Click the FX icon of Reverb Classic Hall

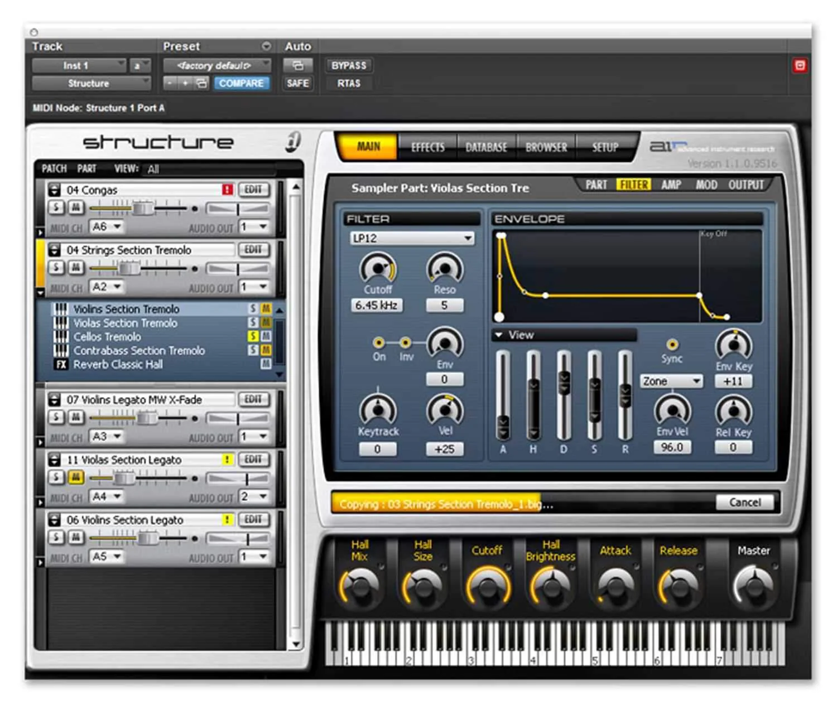tap(60, 365)
